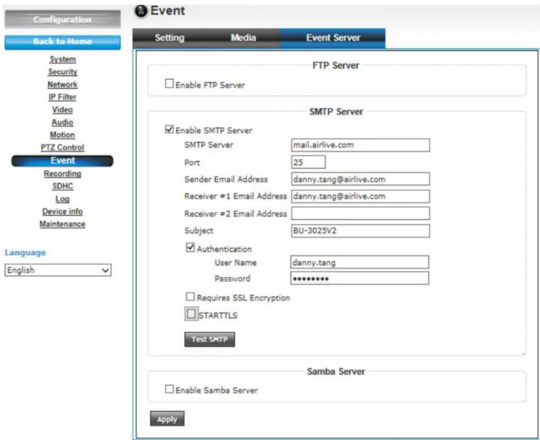Enable the FTP Server checkbox
This screenshot has height=440, width=540.
coord(169,83)
